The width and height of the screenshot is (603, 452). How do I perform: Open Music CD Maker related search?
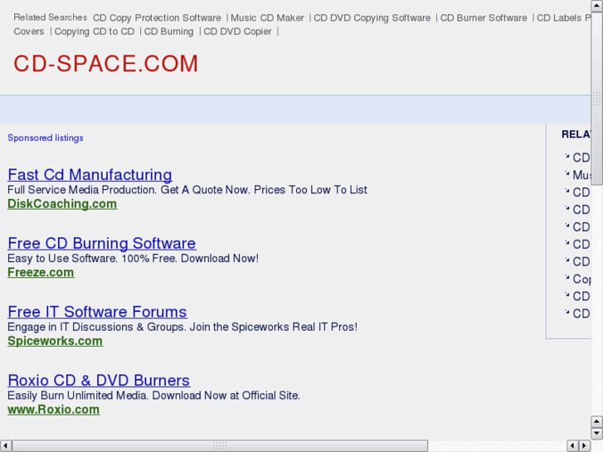pyautogui.click(x=267, y=18)
